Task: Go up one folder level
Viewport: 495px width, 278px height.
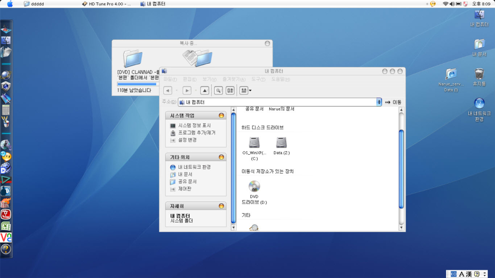Action: tap(204, 91)
